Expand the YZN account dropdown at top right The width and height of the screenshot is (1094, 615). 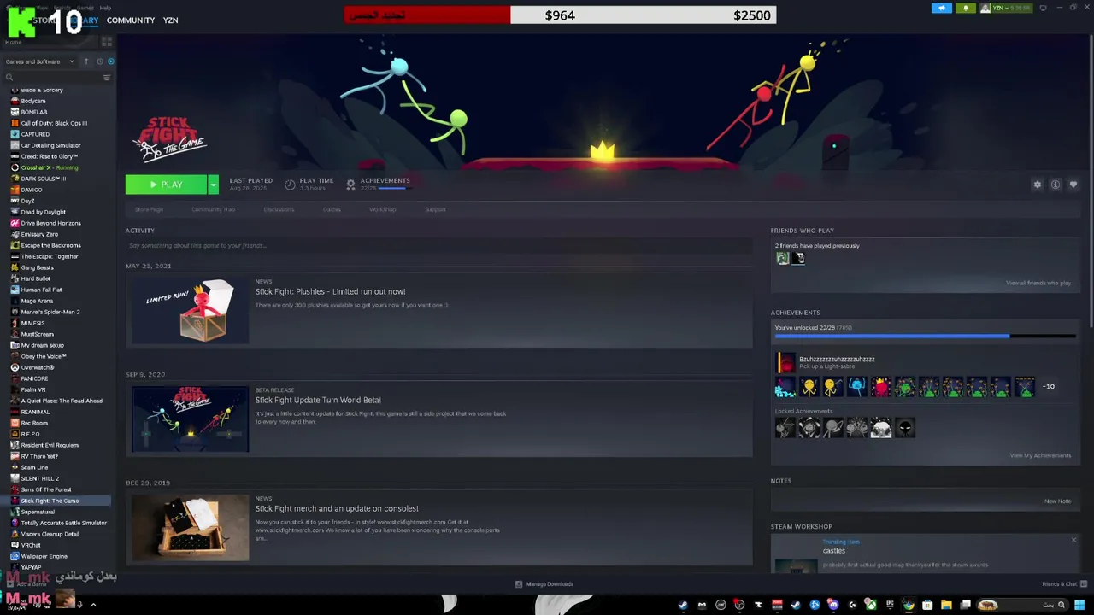1006,9
